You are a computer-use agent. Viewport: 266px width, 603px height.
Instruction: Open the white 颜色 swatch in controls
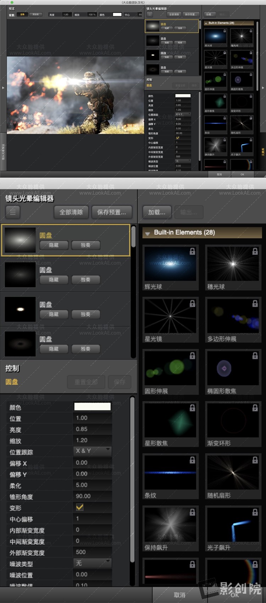[92, 407]
